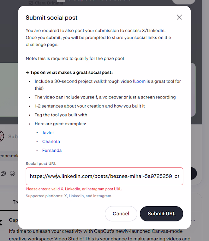This screenshot has height=241, width=209.
Task: Open Charlota's example post
Action: (x=51, y=142)
